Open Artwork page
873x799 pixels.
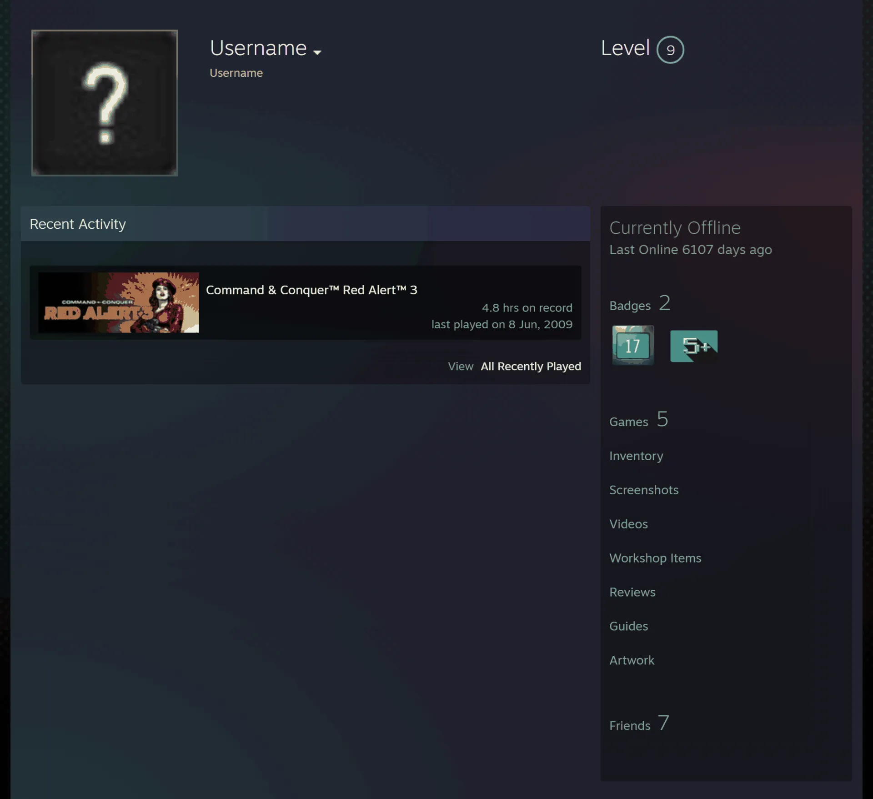click(x=632, y=661)
